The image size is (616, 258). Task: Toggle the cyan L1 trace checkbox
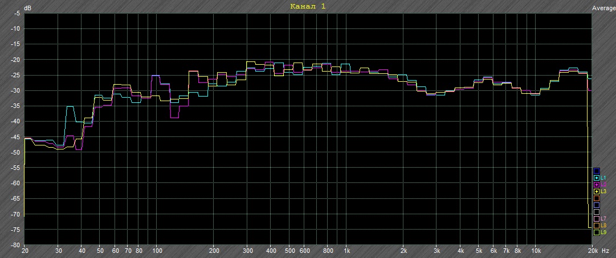click(597, 178)
